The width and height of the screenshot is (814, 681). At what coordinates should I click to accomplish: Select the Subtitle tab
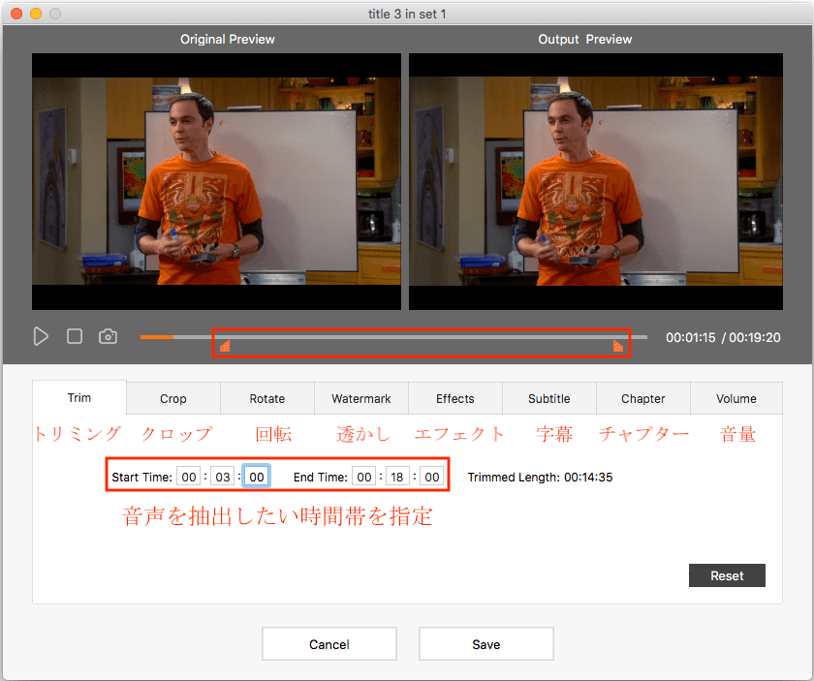click(549, 399)
